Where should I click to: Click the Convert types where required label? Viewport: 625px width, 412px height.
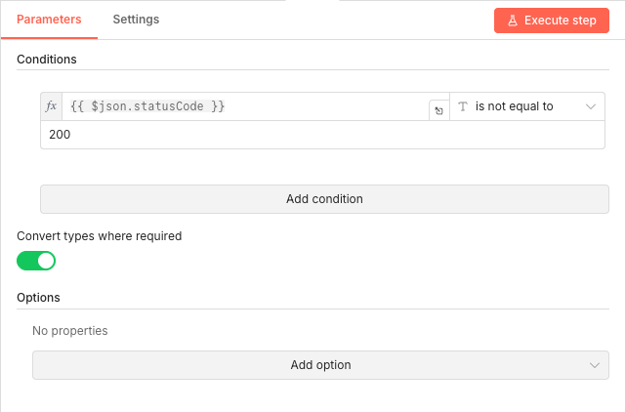[100, 236]
